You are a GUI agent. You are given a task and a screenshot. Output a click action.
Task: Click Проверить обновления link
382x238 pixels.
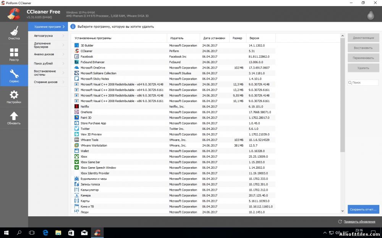[359, 222]
